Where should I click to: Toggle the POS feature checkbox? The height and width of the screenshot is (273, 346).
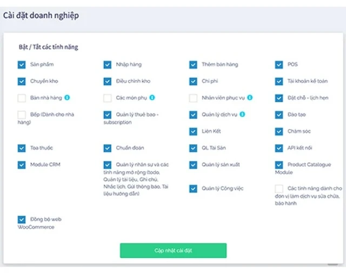coord(279,65)
